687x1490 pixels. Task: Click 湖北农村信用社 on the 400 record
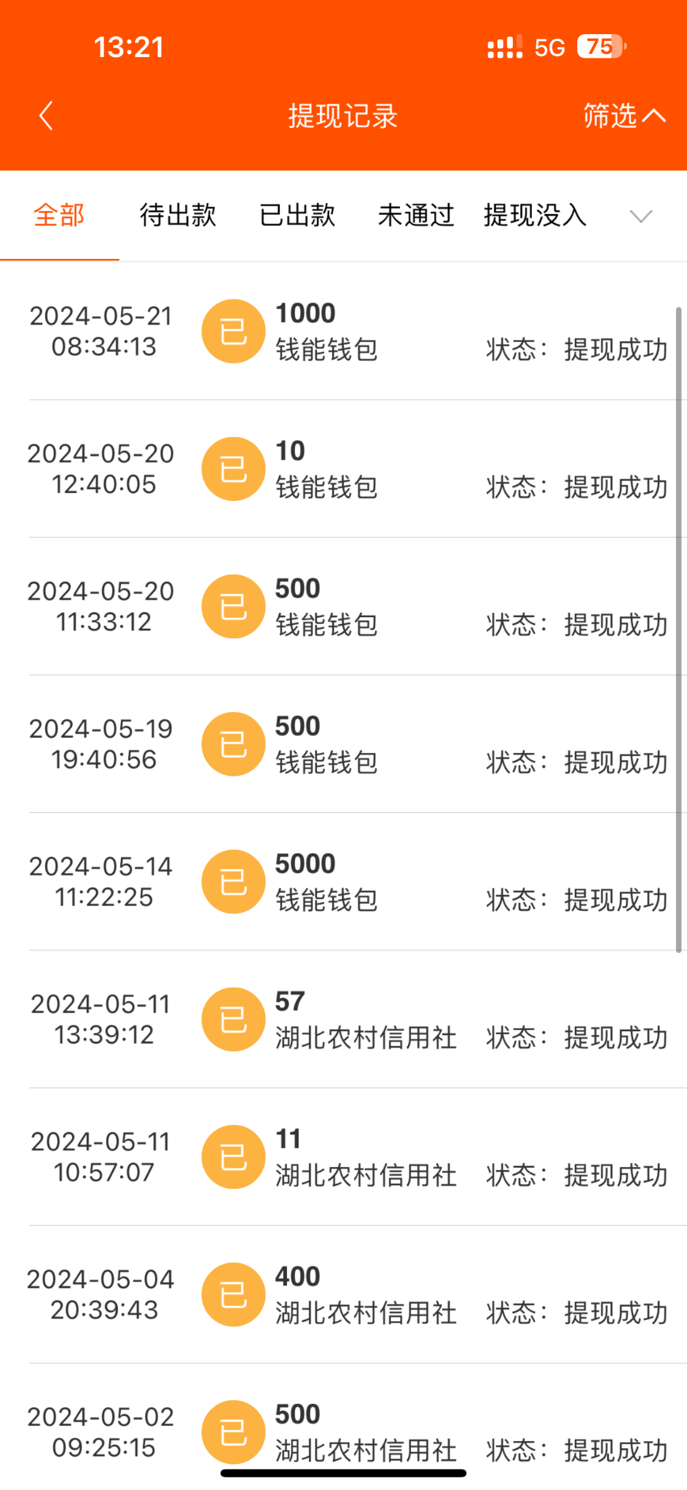click(366, 1313)
